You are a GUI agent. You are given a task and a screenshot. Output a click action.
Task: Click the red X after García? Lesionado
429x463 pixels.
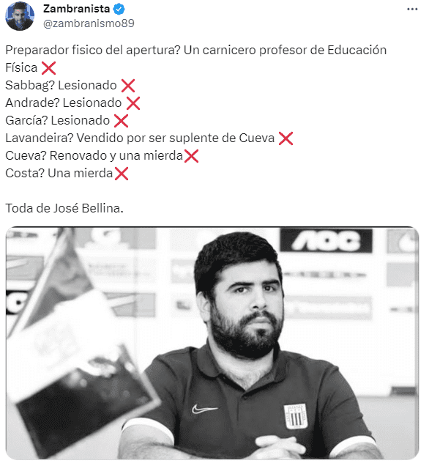click(121, 121)
